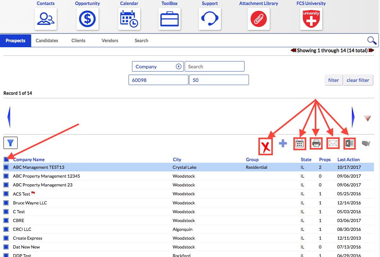
Task: Toggle the select-all checkbox in header
Action: (6, 159)
